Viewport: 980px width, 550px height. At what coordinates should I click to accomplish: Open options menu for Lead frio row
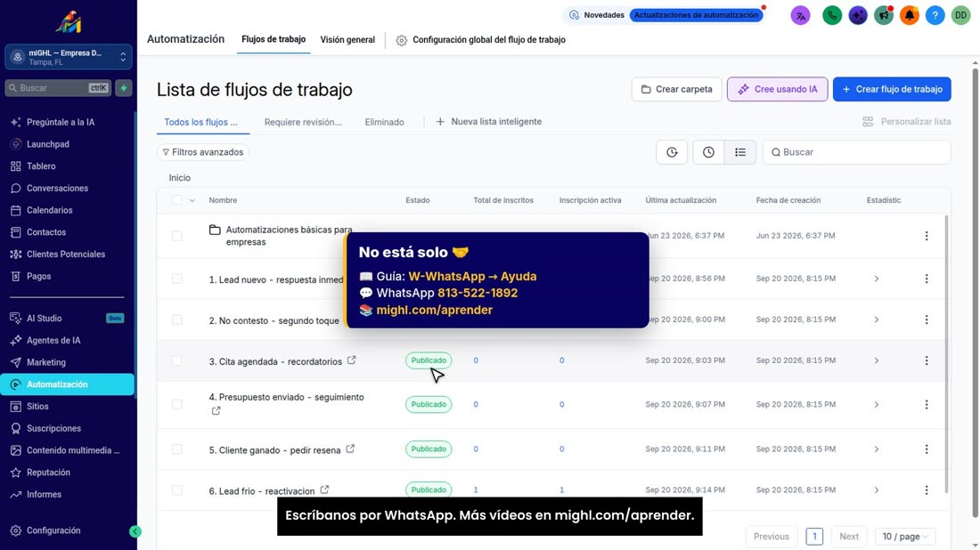click(x=927, y=490)
